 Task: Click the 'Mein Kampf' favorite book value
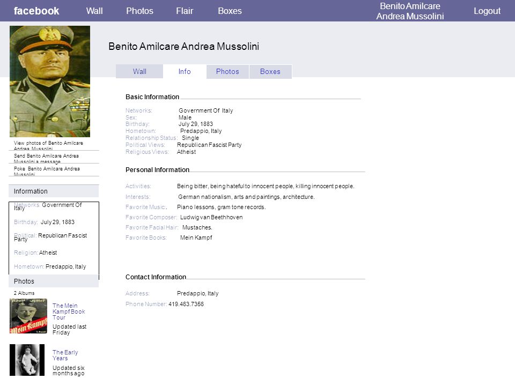(196, 237)
